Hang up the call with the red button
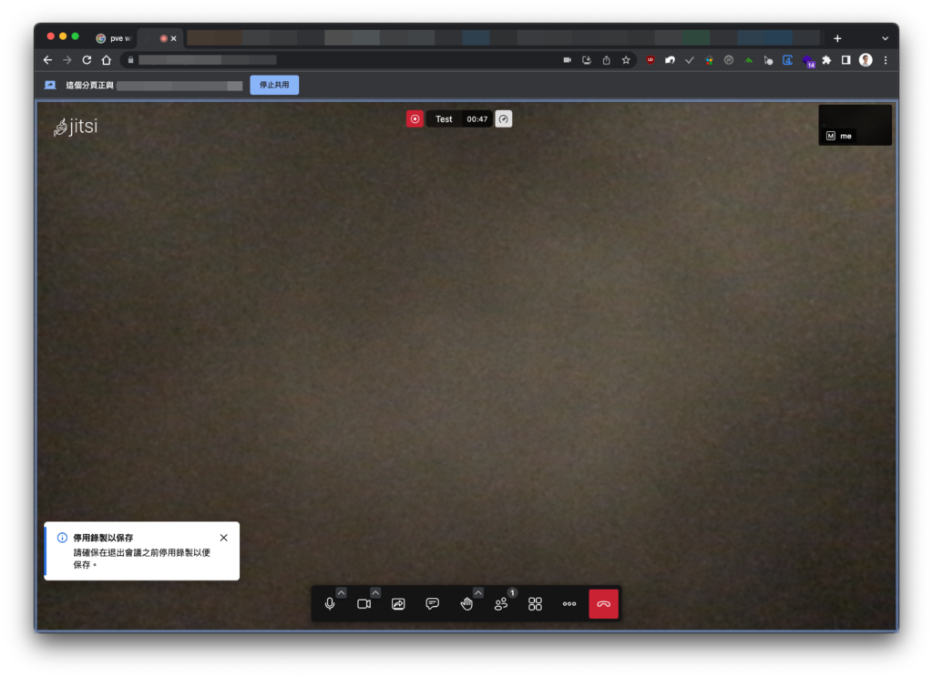This screenshot has height=678, width=933. coord(603,603)
